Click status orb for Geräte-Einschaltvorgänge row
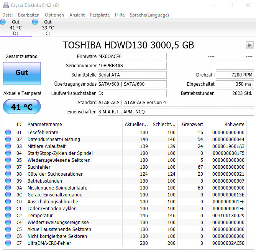The height and width of the screenshot is (251, 256). 8,194
